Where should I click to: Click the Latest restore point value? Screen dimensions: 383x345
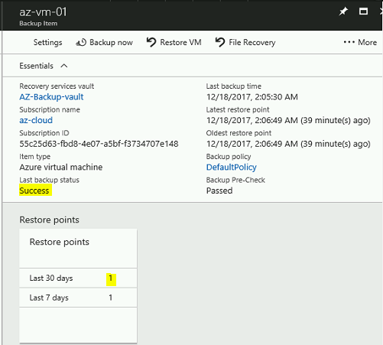click(288, 120)
